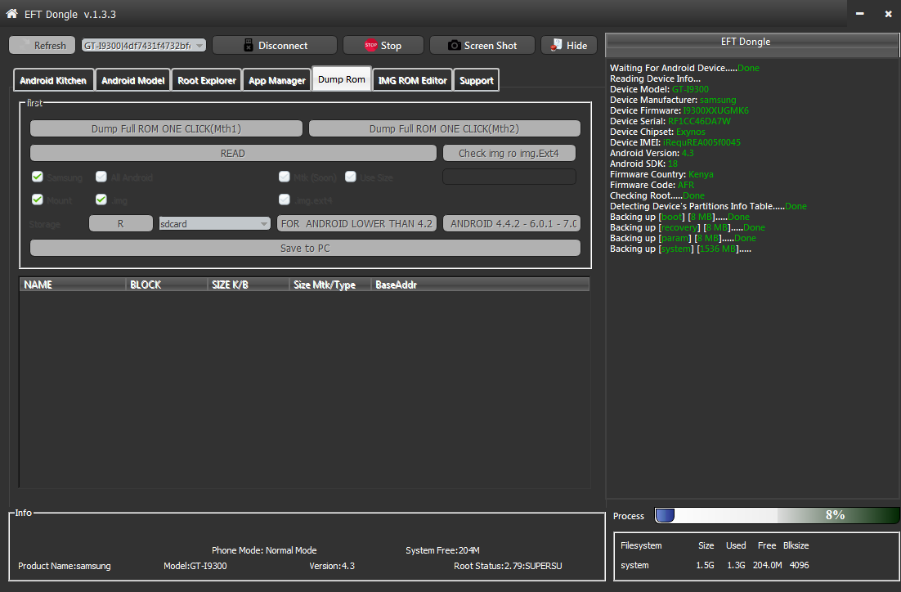The width and height of the screenshot is (901, 592).
Task: Click the R storage button
Action: tap(121, 223)
